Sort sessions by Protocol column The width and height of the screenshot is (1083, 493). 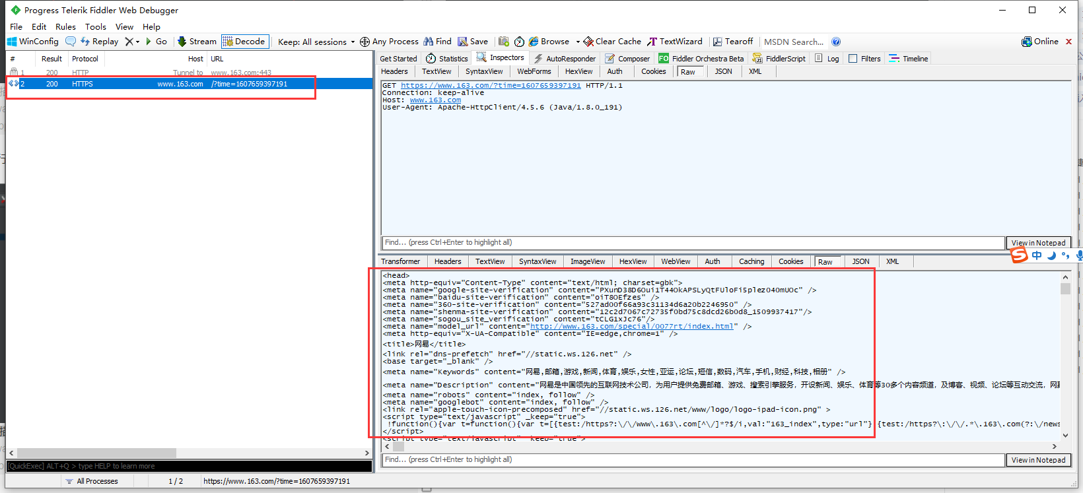pos(85,59)
